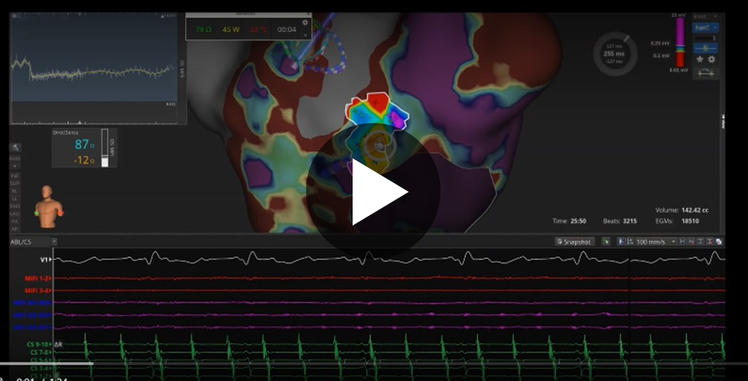Viewport: 748px width, 381px height.
Task: Select the LAO view preset
Action: click(16, 213)
